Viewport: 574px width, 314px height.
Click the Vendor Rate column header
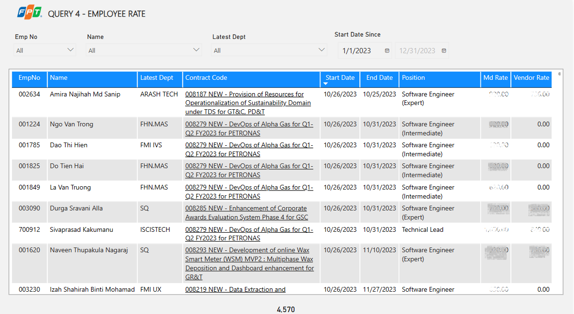pyautogui.click(x=531, y=78)
